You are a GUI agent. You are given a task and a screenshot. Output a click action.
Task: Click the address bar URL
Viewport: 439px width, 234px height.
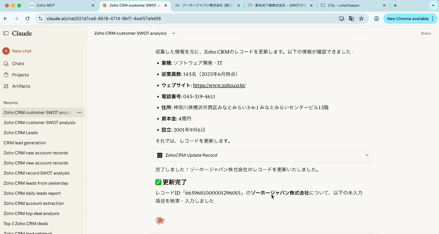coord(104,19)
